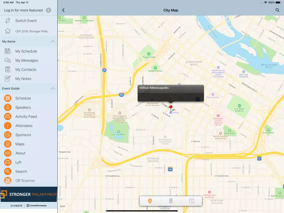Collapse the My Items section
Viewport: 284px width, 213px height.
tap(53, 41)
